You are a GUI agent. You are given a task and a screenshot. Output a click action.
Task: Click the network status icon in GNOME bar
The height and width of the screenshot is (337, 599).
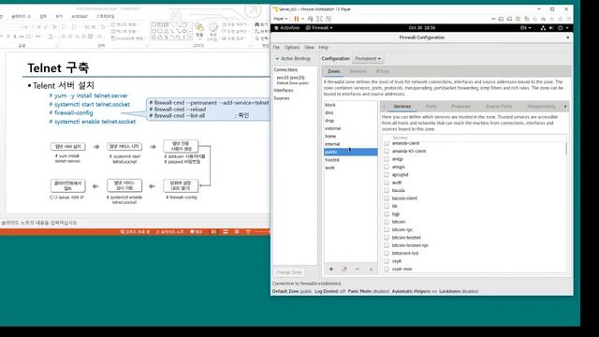pos(543,28)
